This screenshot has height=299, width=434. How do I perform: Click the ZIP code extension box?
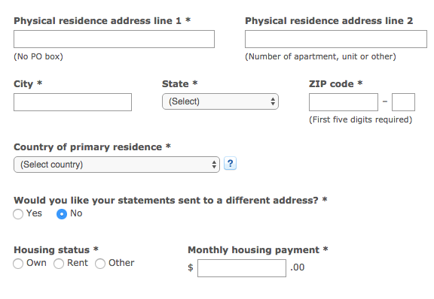pyautogui.click(x=403, y=102)
